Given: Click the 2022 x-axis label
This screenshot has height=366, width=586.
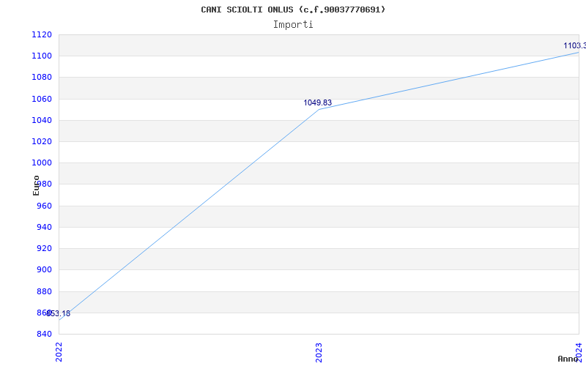Looking at the screenshot, I should click(x=59, y=352).
